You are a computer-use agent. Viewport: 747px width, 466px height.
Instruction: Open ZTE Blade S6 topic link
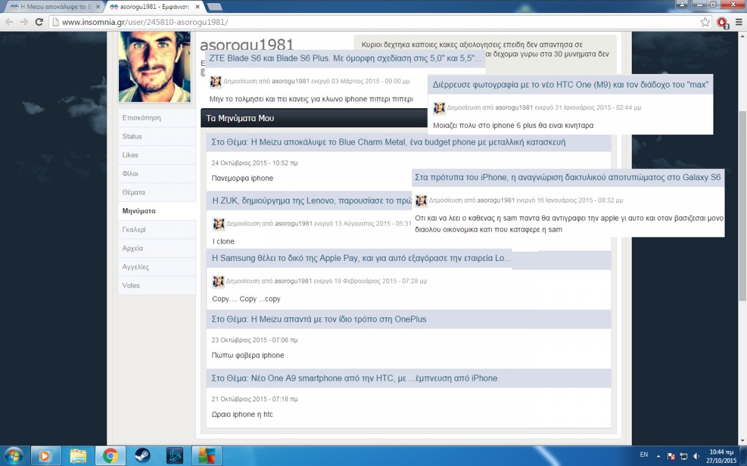click(x=345, y=58)
